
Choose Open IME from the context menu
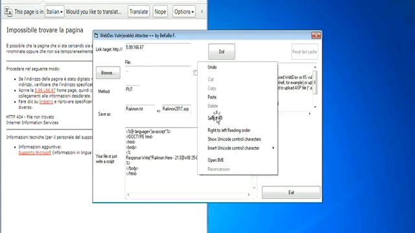click(x=216, y=160)
